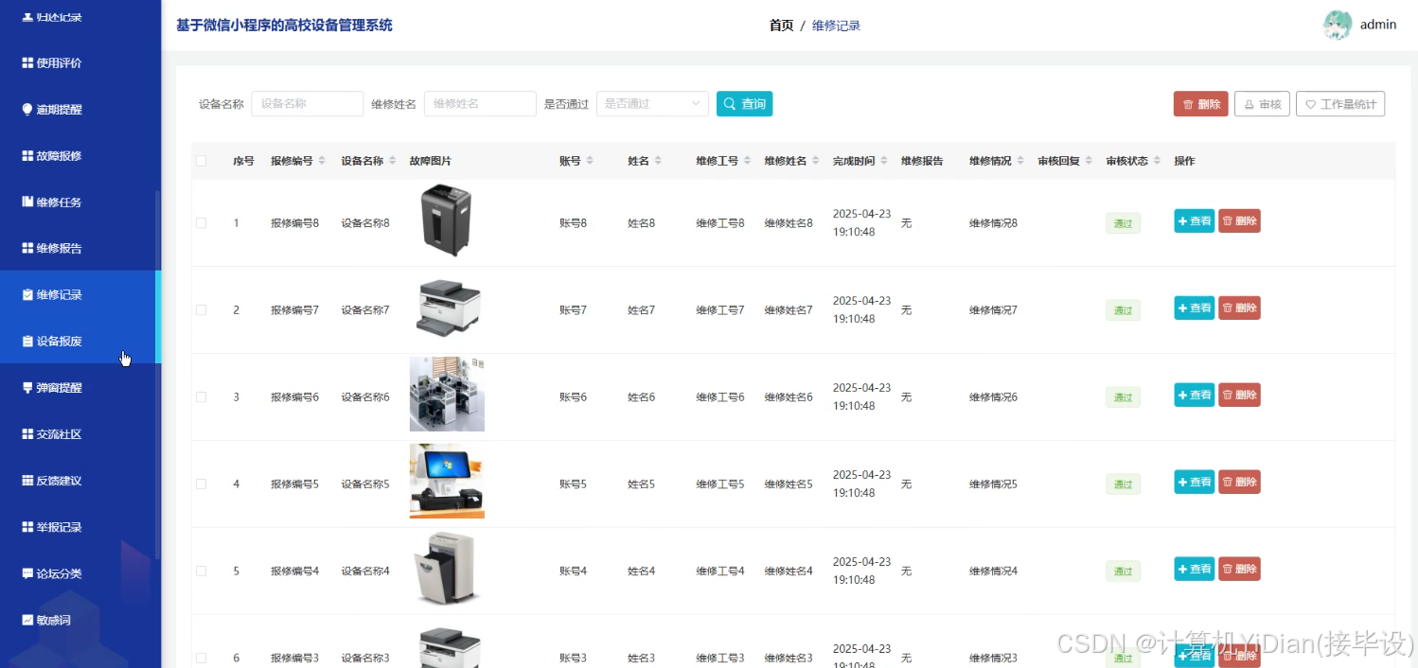This screenshot has height=668, width=1418.
Task: Open the 工作量统计 statistics panel
Action: click(x=1340, y=104)
